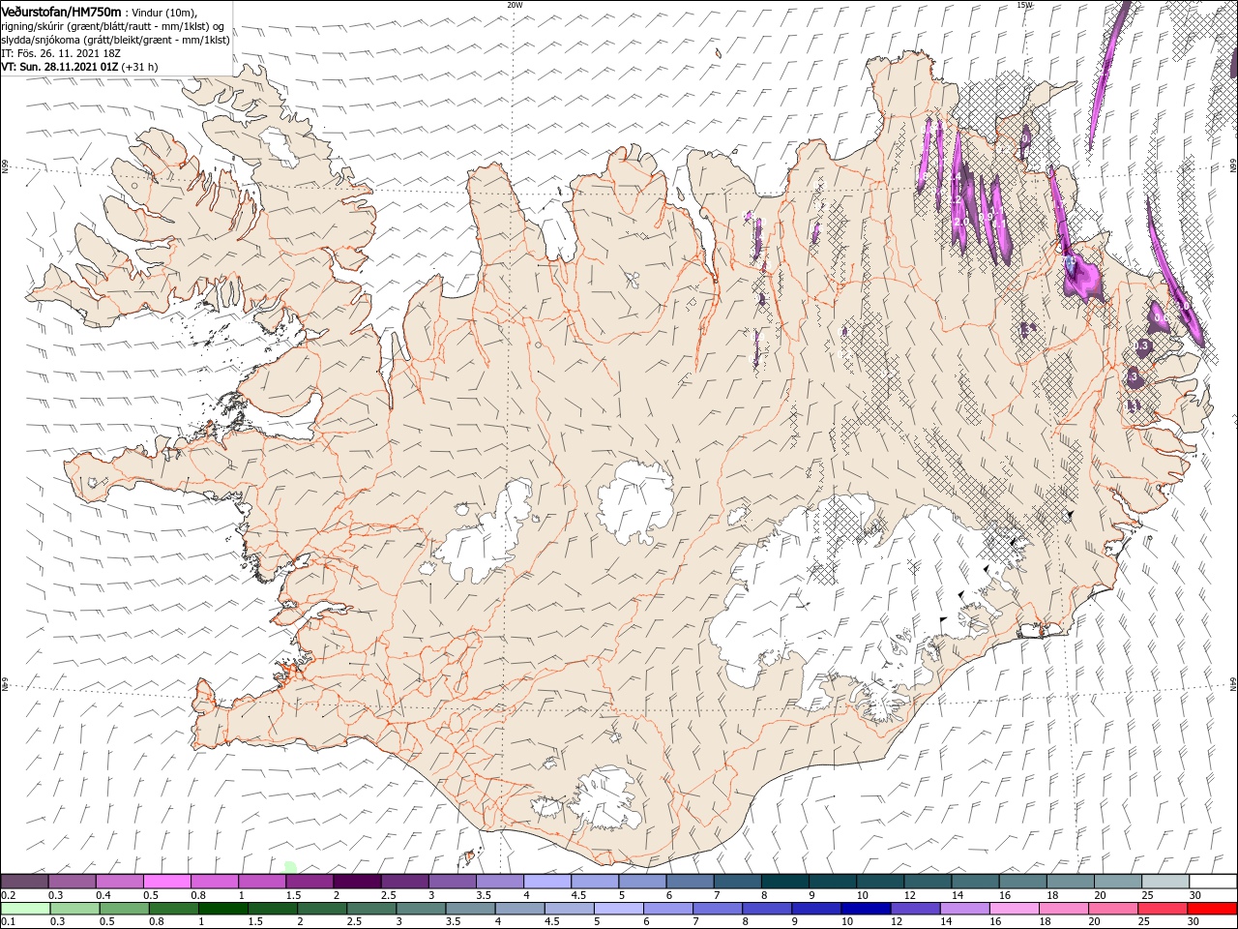The image size is (1238, 929).
Task: Select the top-row swatch labeled 1.5
Action: (309, 882)
